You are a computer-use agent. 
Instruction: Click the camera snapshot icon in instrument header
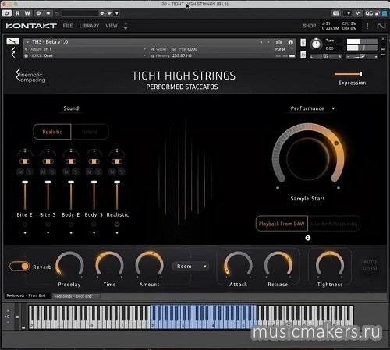279,42
